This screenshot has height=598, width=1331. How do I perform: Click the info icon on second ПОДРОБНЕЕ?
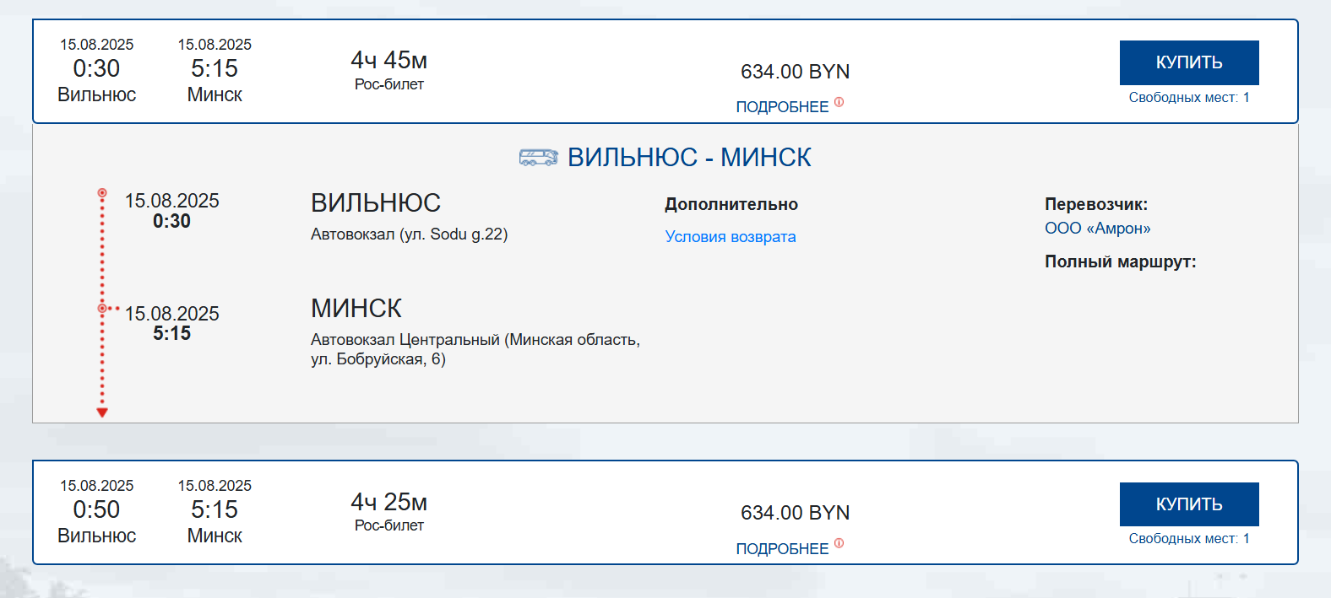839,543
